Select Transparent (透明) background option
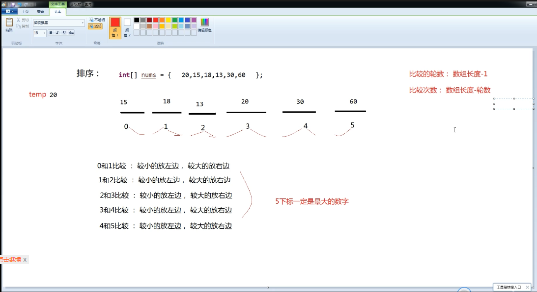 [x=95, y=26]
